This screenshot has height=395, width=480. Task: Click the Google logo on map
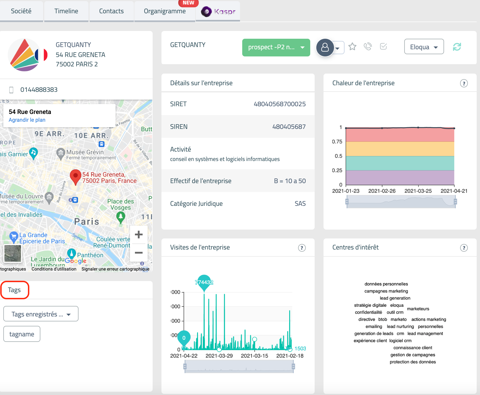(x=75, y=261)
